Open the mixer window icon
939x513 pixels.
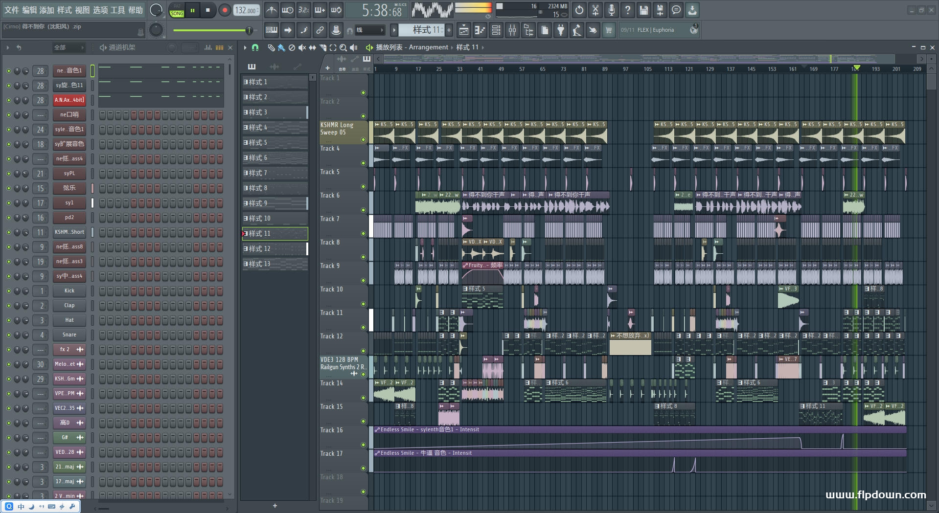click(x=512, y=30)
